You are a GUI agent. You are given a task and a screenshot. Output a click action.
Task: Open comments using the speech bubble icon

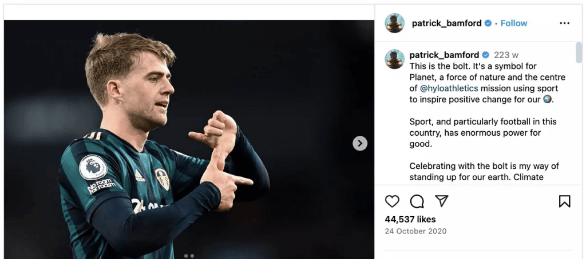417,201
